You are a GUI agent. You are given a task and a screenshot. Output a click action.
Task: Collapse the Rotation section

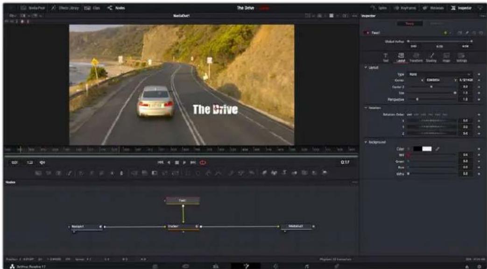(x=366, y=108)
